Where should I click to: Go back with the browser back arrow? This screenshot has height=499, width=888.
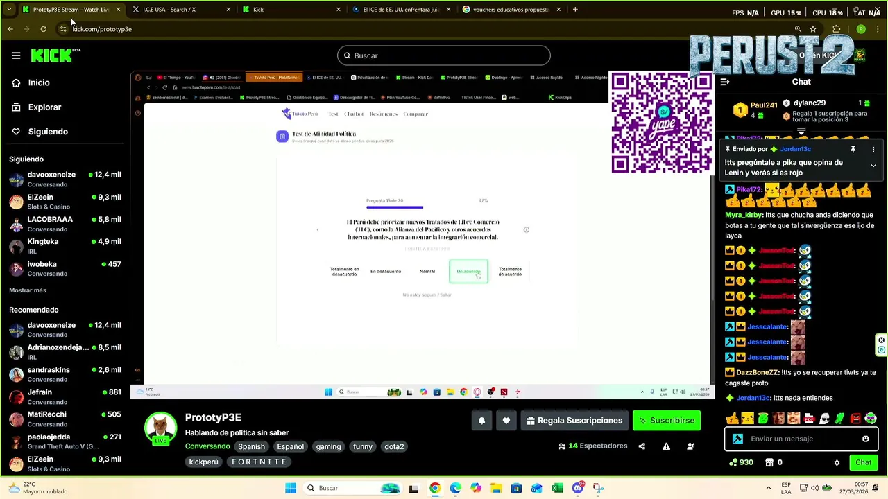pyautogui.click(x=10, y=29)
